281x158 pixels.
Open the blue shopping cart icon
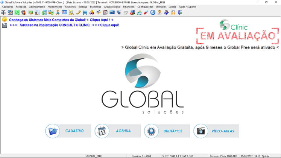[85, 12]
